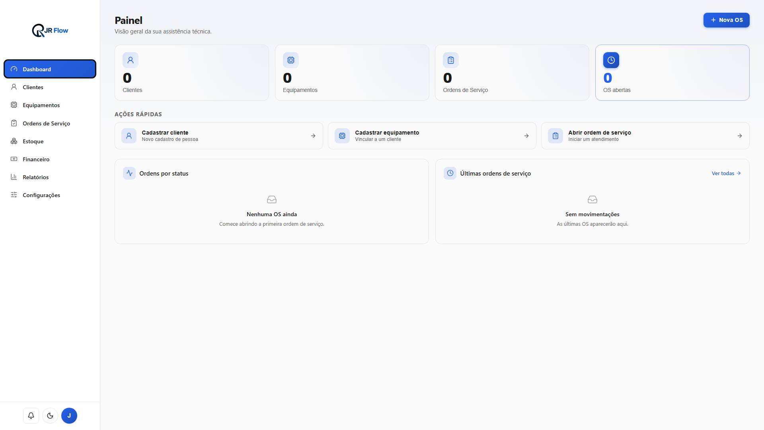Open Equipamentos sidebar item
Screen dimensions: 764x430
pos(50,105)
